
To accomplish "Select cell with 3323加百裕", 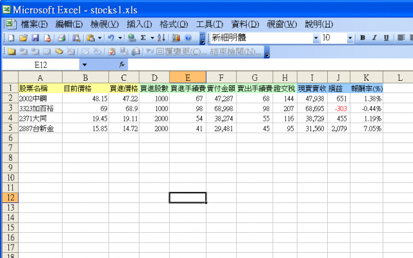I will [x=40, y=109].
